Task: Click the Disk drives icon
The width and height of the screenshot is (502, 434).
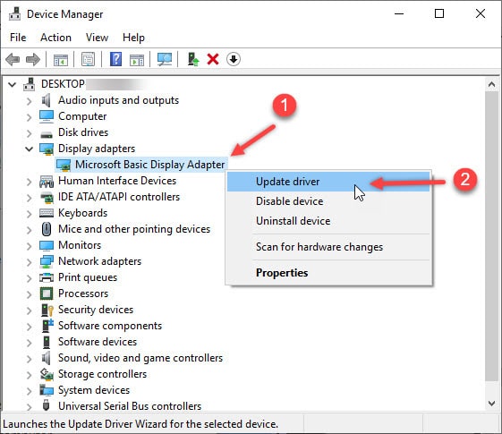Action: (x=47, y=134)
